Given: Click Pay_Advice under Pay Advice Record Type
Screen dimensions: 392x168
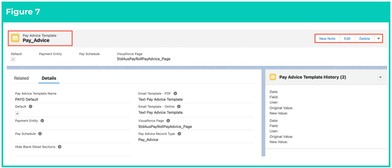Looking at the screenshot, I should point(148,140).
